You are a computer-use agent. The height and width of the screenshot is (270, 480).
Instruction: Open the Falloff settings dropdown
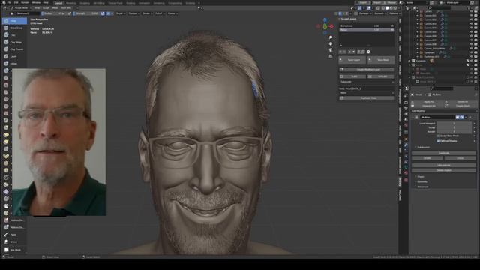[x=159, y=13]
